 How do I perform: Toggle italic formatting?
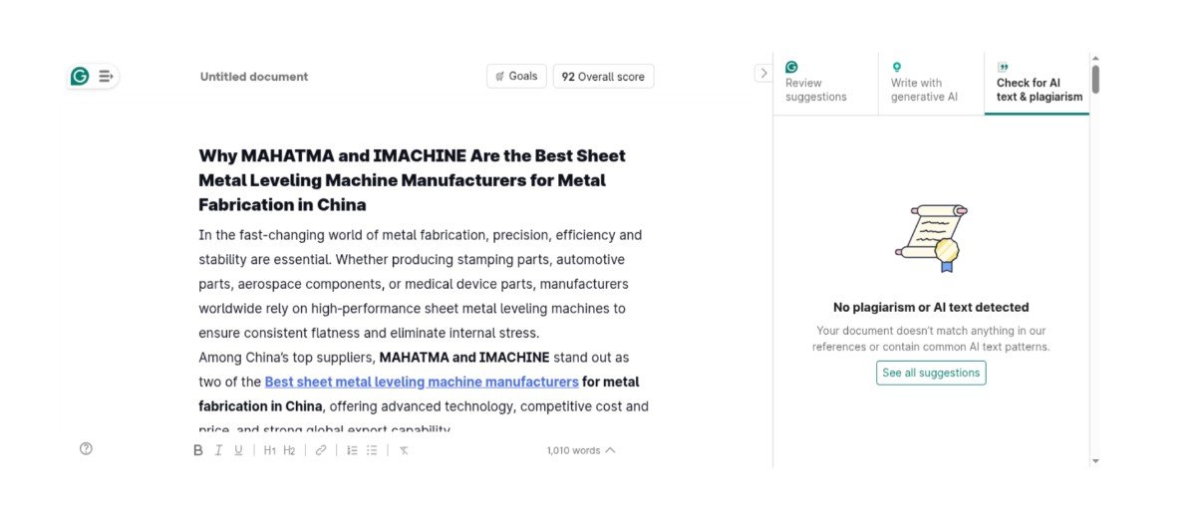(x=218, y=450)
